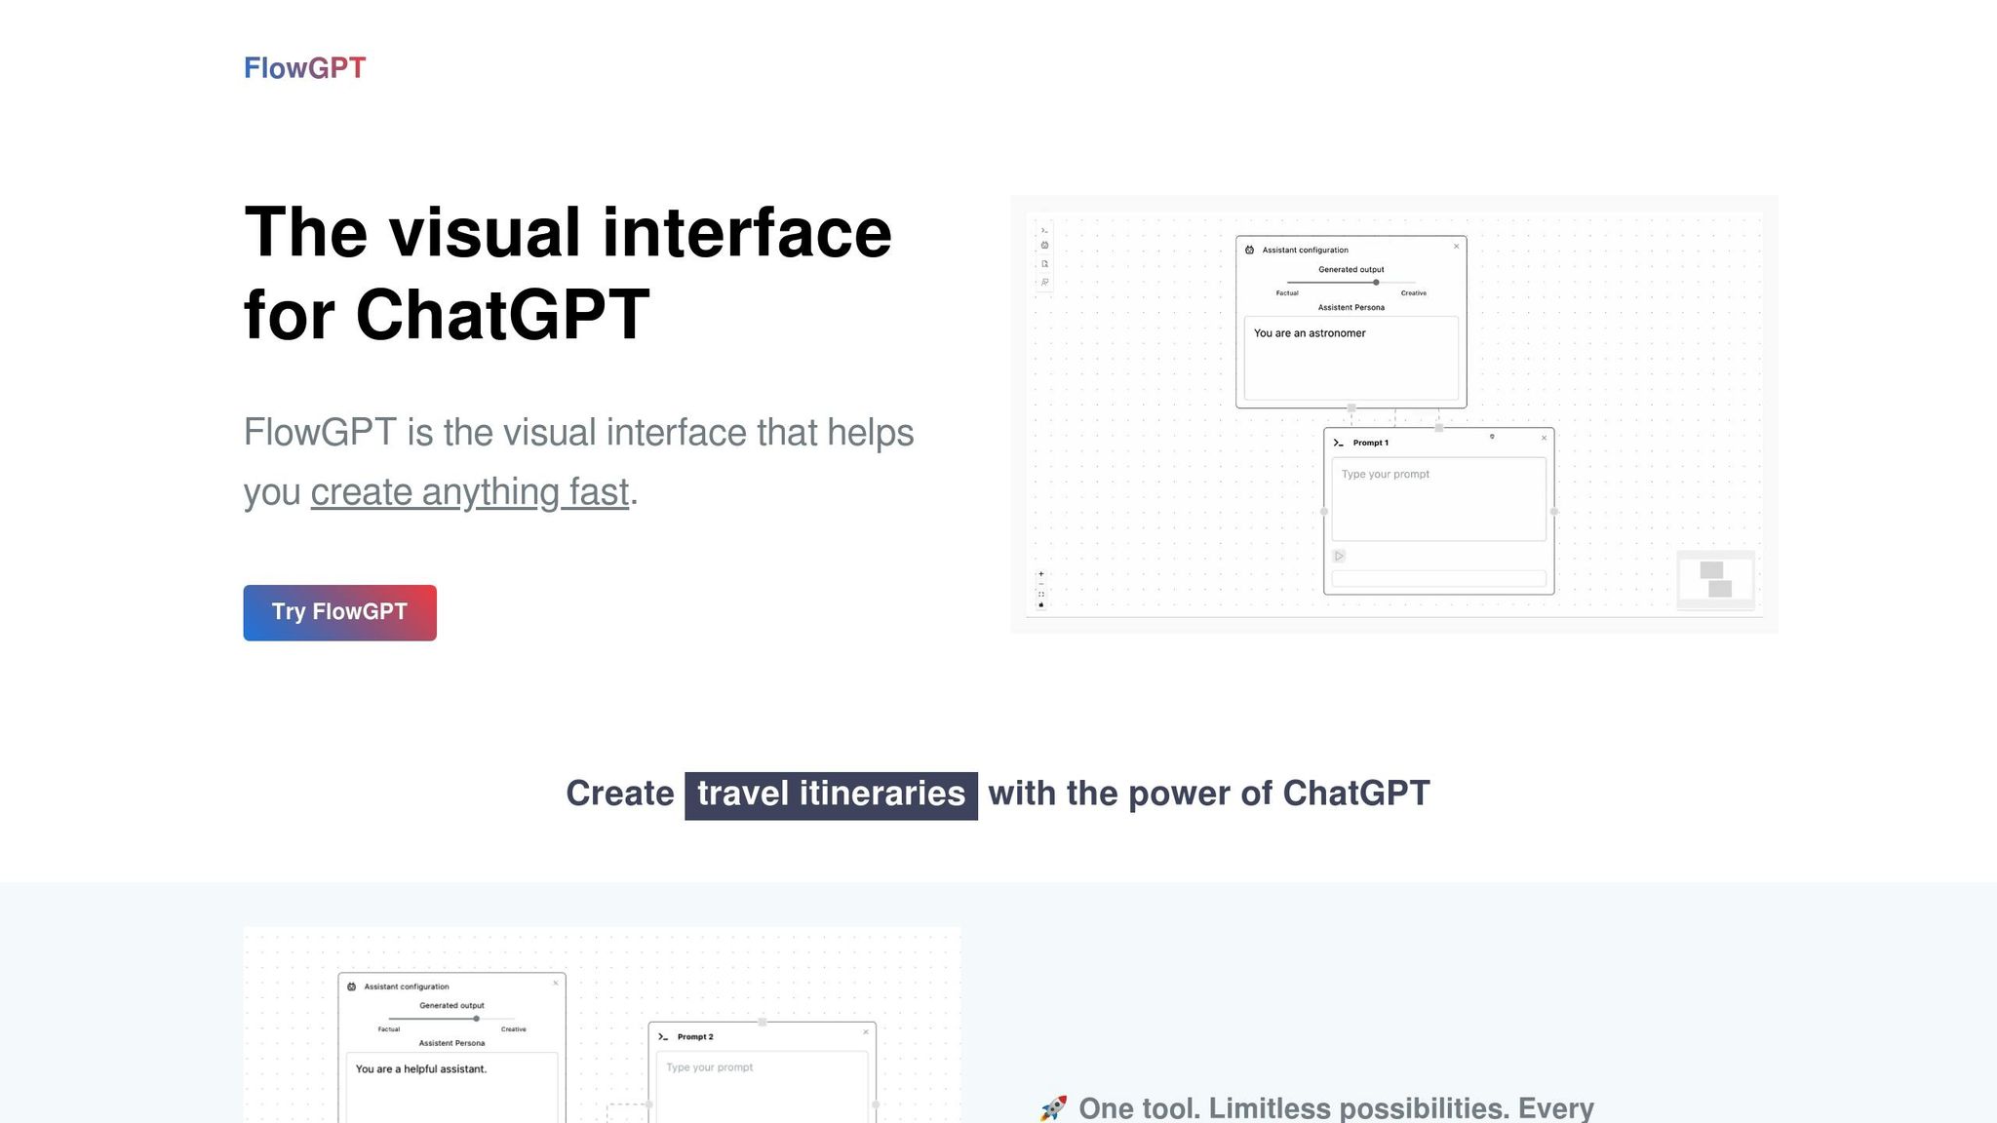Click the "You are an astronomer" persona textbox
The height and width of the screenshot is (1123, 1997).
[1351, 357]
